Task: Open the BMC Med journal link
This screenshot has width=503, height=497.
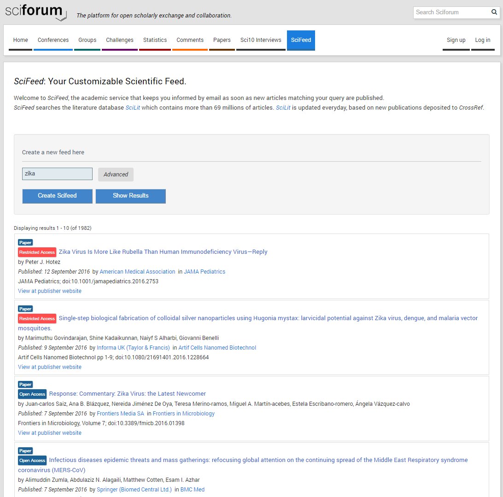Action: click(193, 490)
